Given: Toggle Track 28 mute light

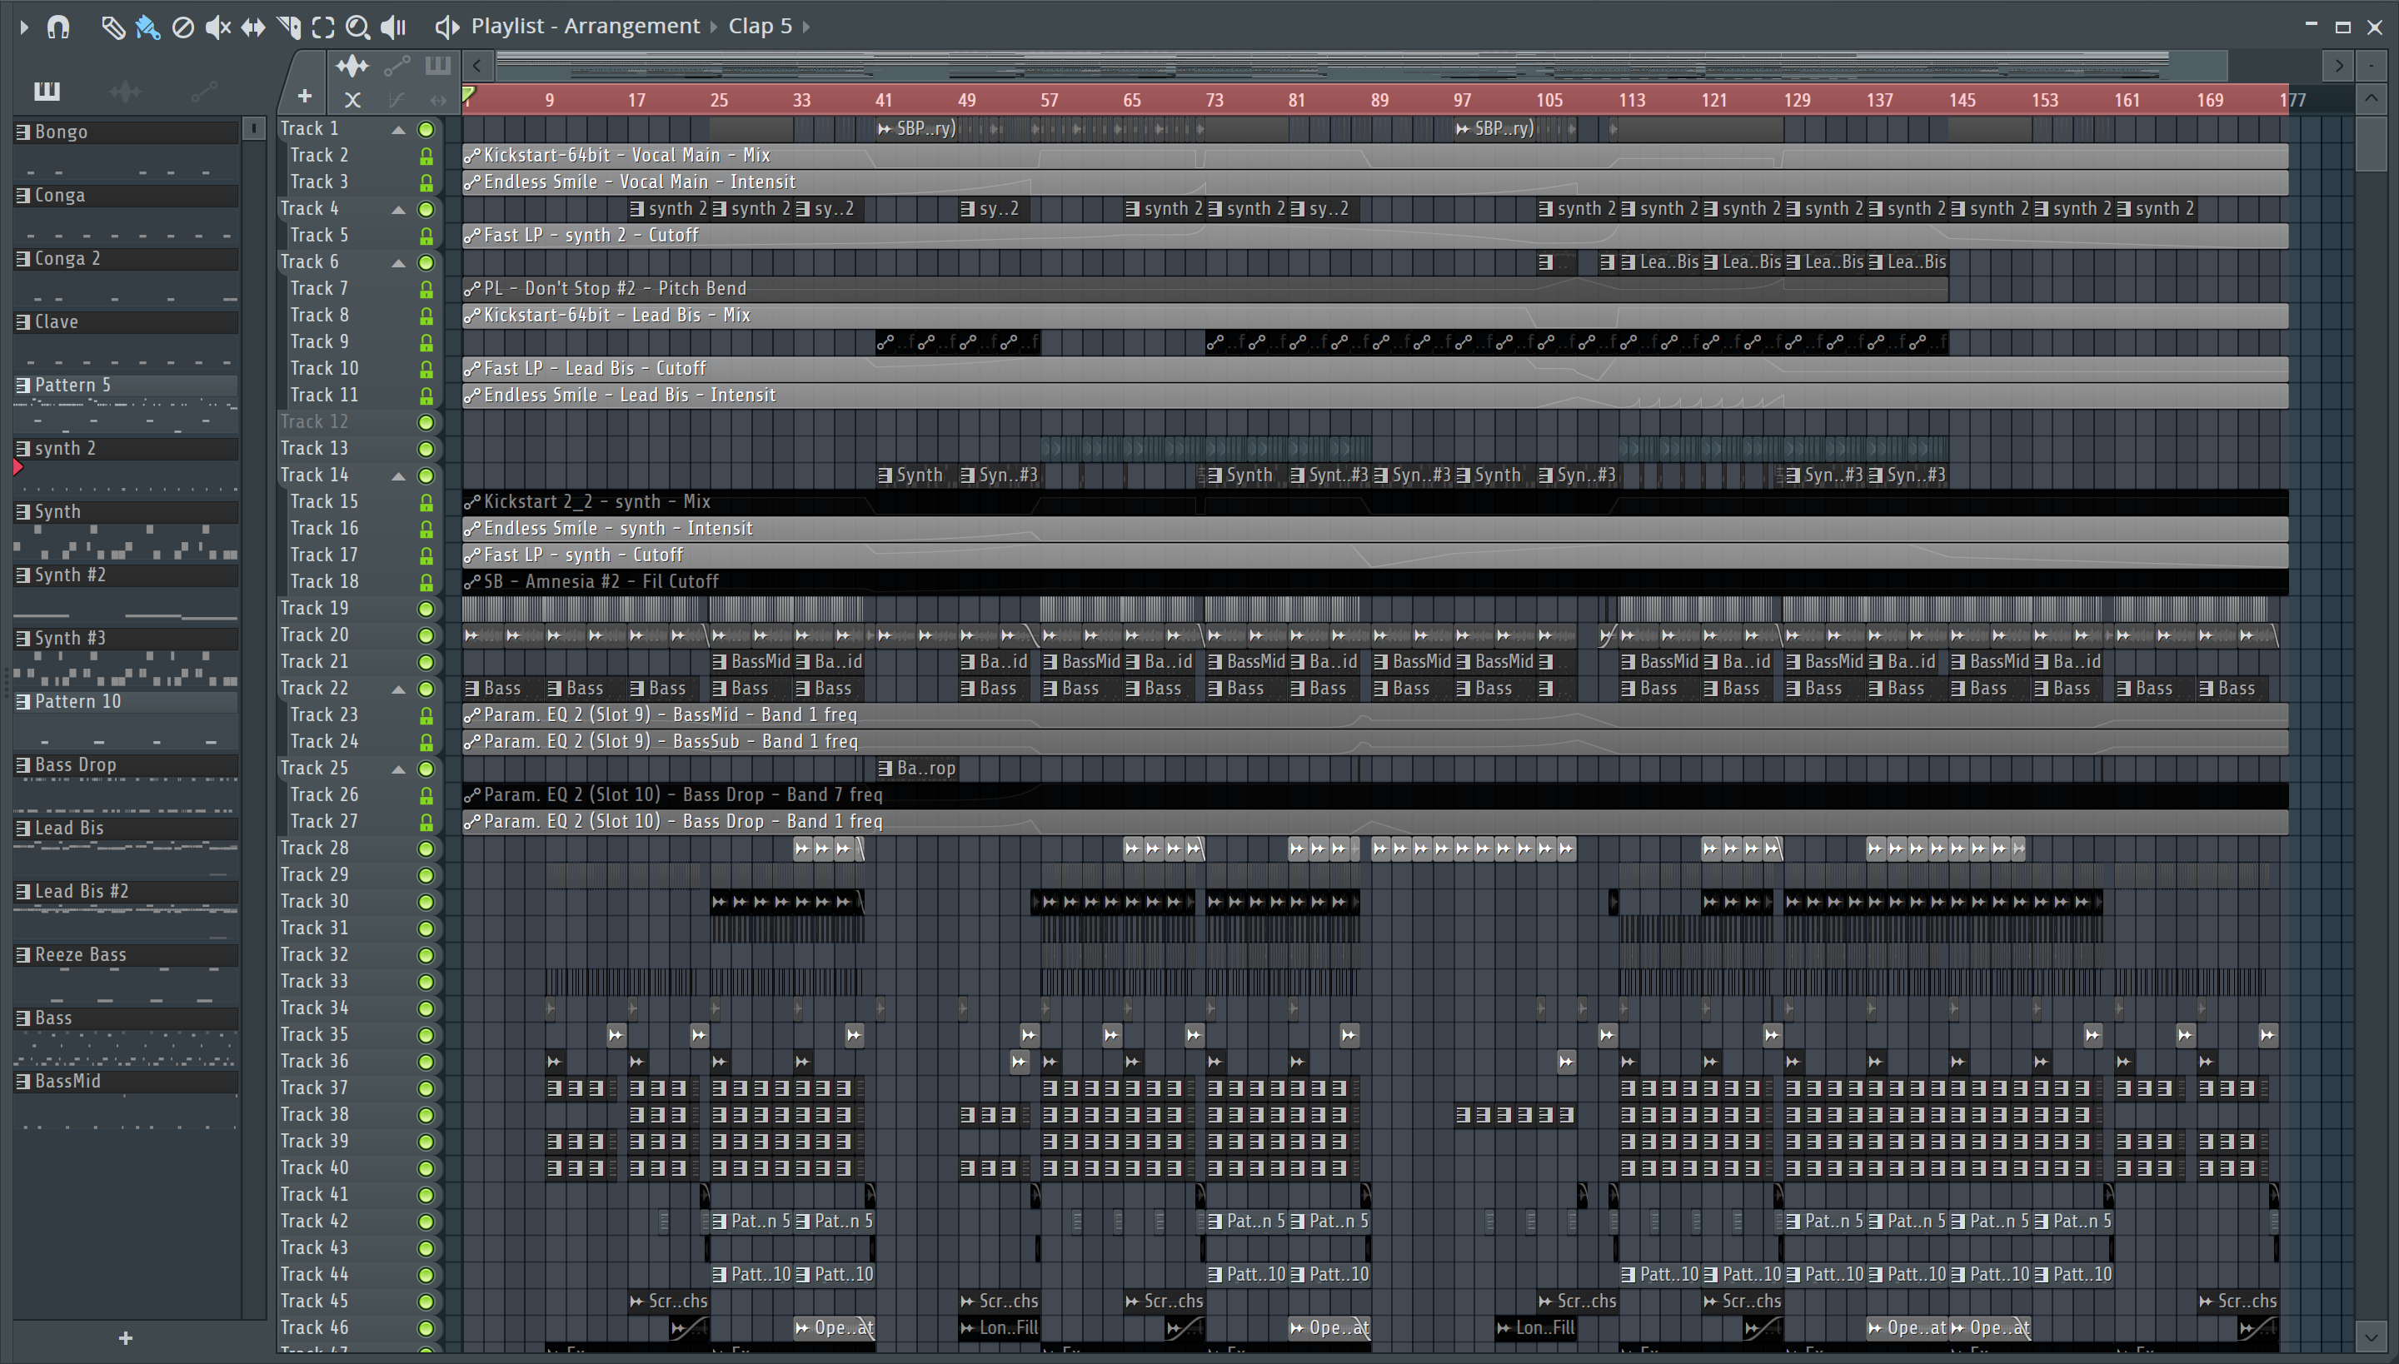Looking at the screenshot, I should pos(426,849).
